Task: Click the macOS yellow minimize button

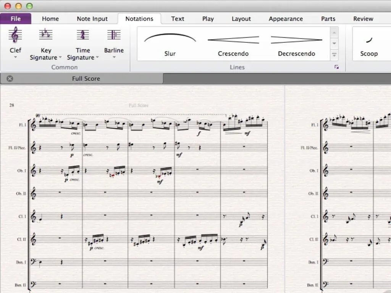Action: (19, 6)
